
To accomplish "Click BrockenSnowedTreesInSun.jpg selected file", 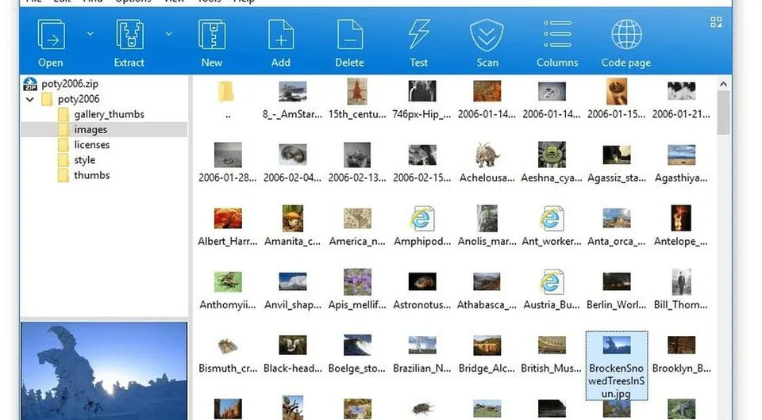I will pyautogui.click(x=616, y=365).
